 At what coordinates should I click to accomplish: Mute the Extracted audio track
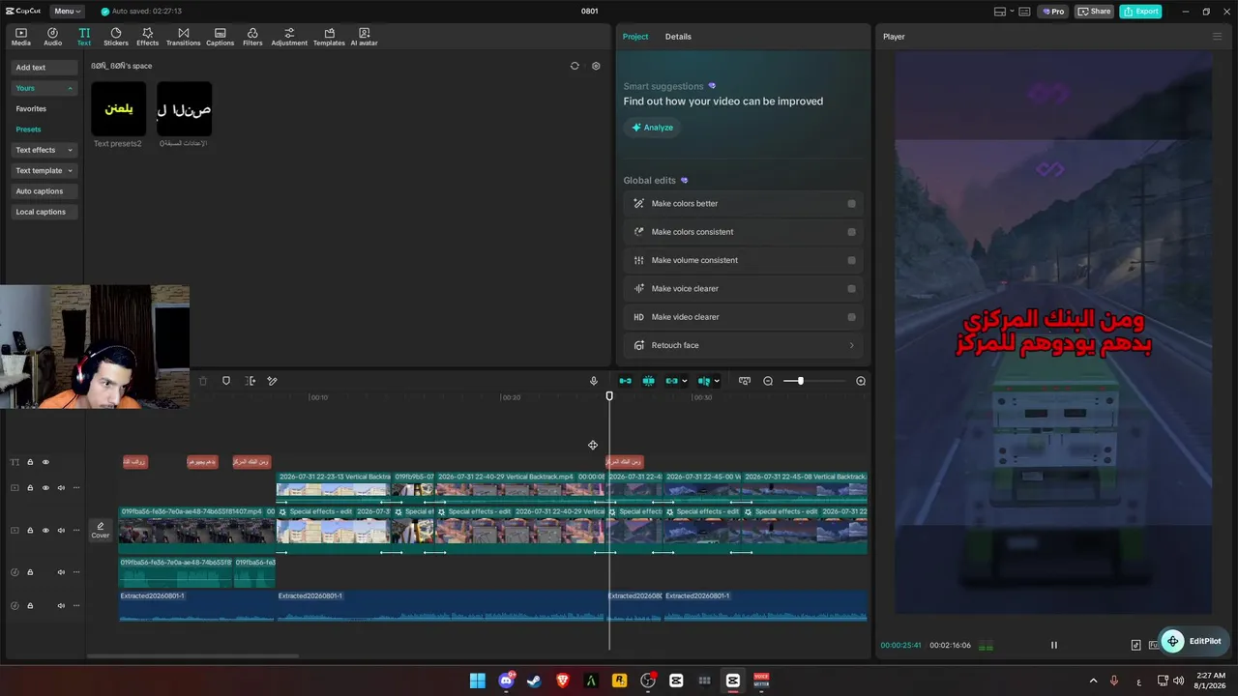[61, 606]
